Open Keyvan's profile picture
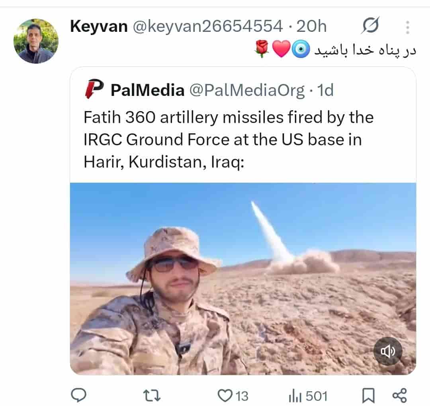 [x=36, y=41]
